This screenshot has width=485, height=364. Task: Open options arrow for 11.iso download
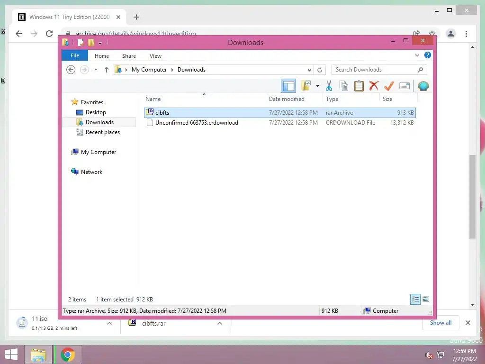tap(109, 323)
